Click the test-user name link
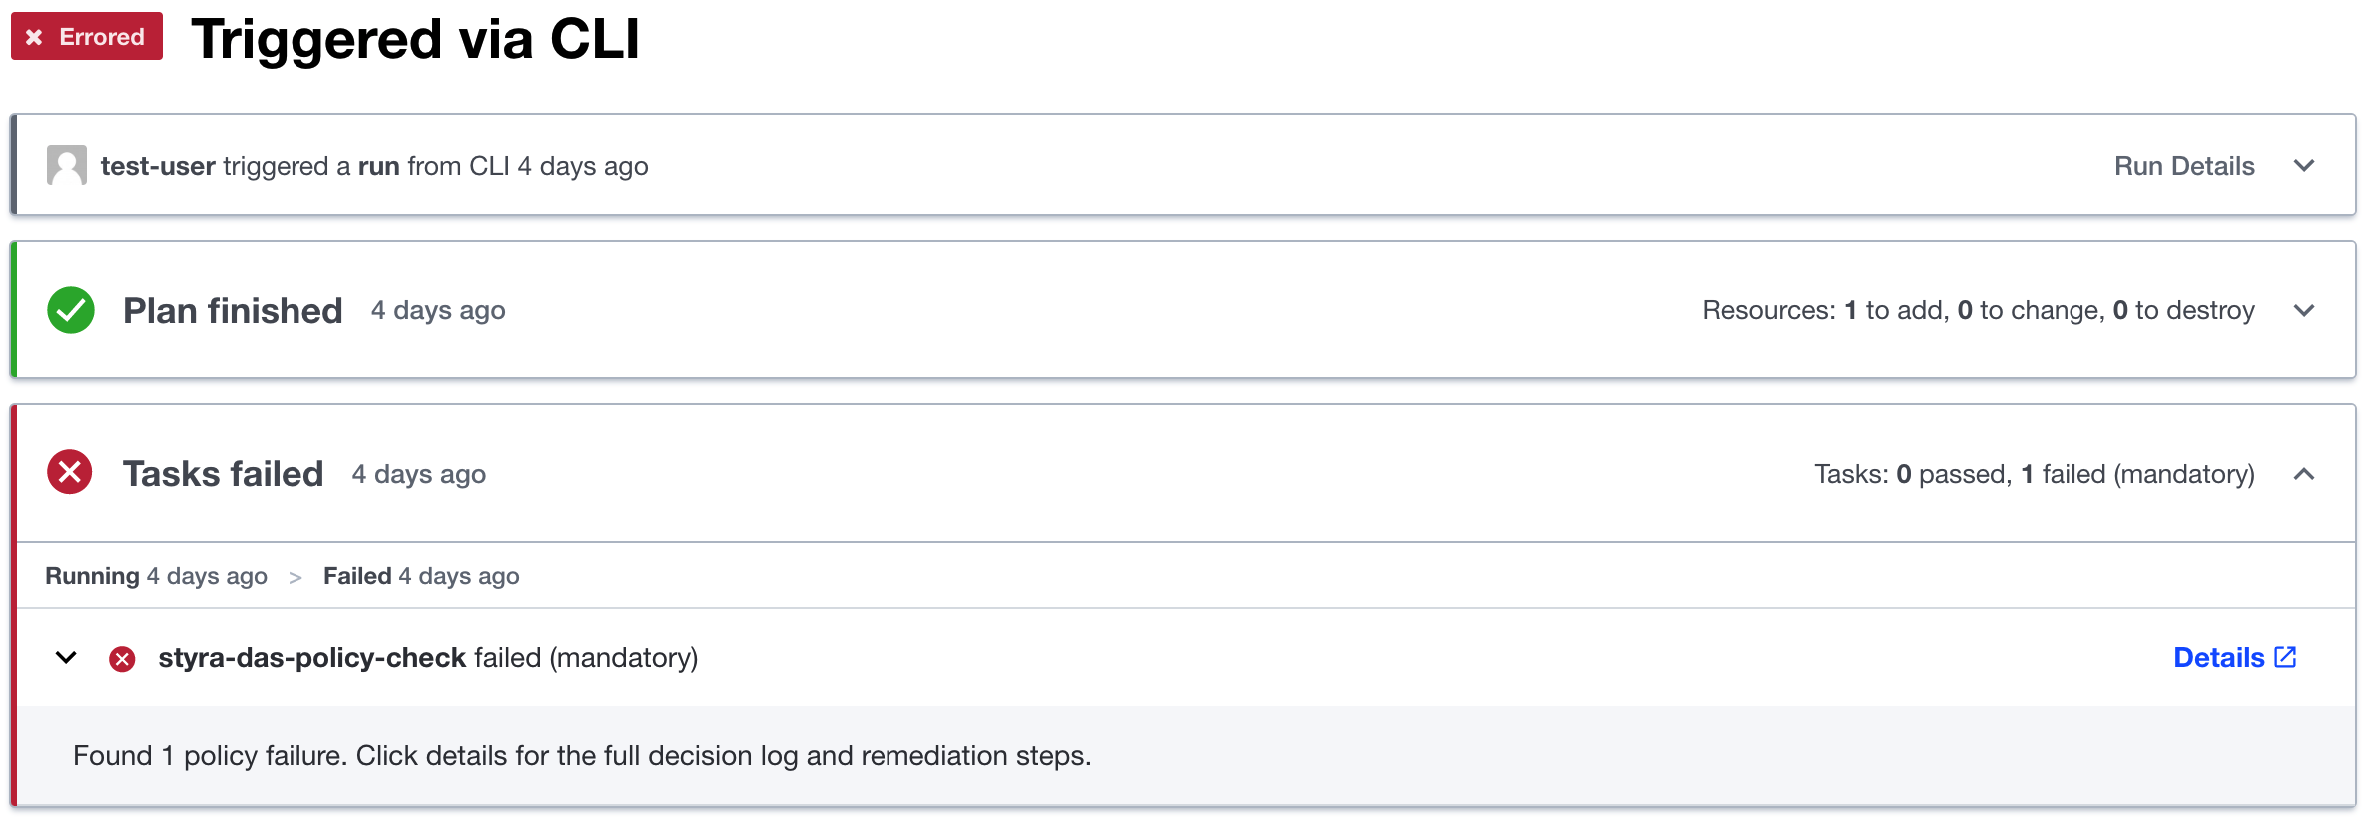Image resolution: width=2368 pixels, height=820 pixels. [158, 166]
